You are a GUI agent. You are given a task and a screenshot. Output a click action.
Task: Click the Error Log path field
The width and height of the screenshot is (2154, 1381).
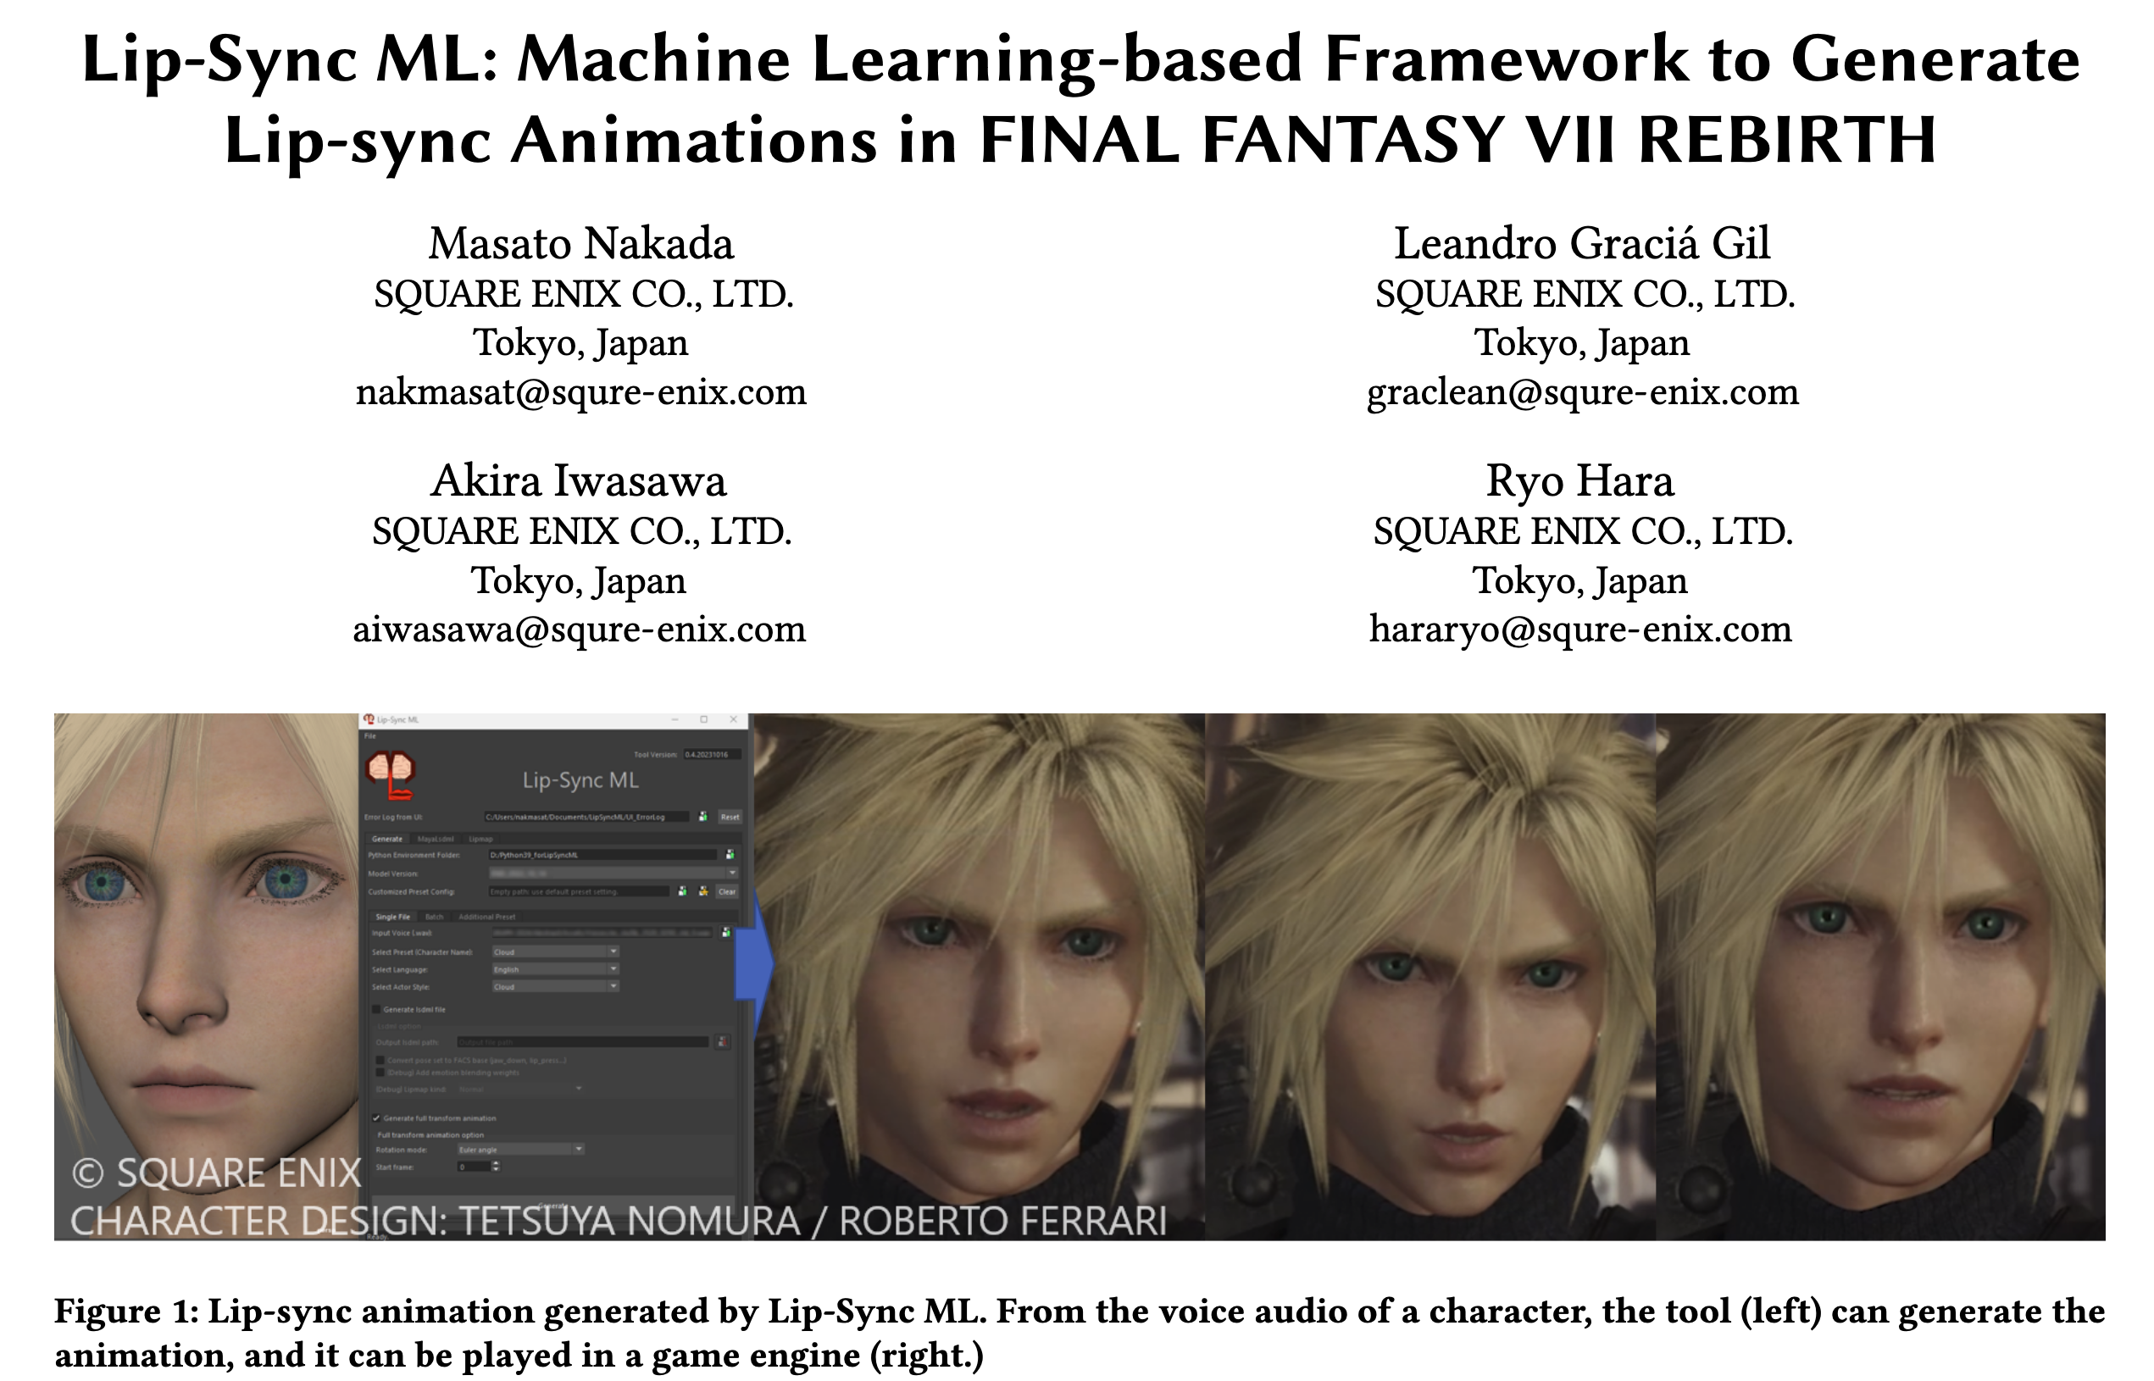587,817
